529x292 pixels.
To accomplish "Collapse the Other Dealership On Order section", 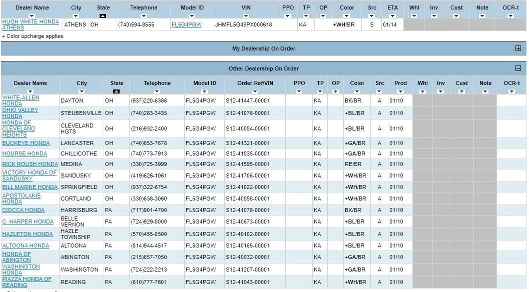I will click(518, 68).
